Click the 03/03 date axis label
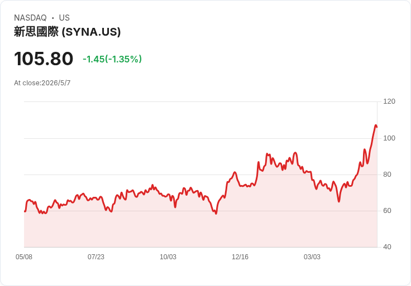The image size is (411, 286). coord(312,257)
